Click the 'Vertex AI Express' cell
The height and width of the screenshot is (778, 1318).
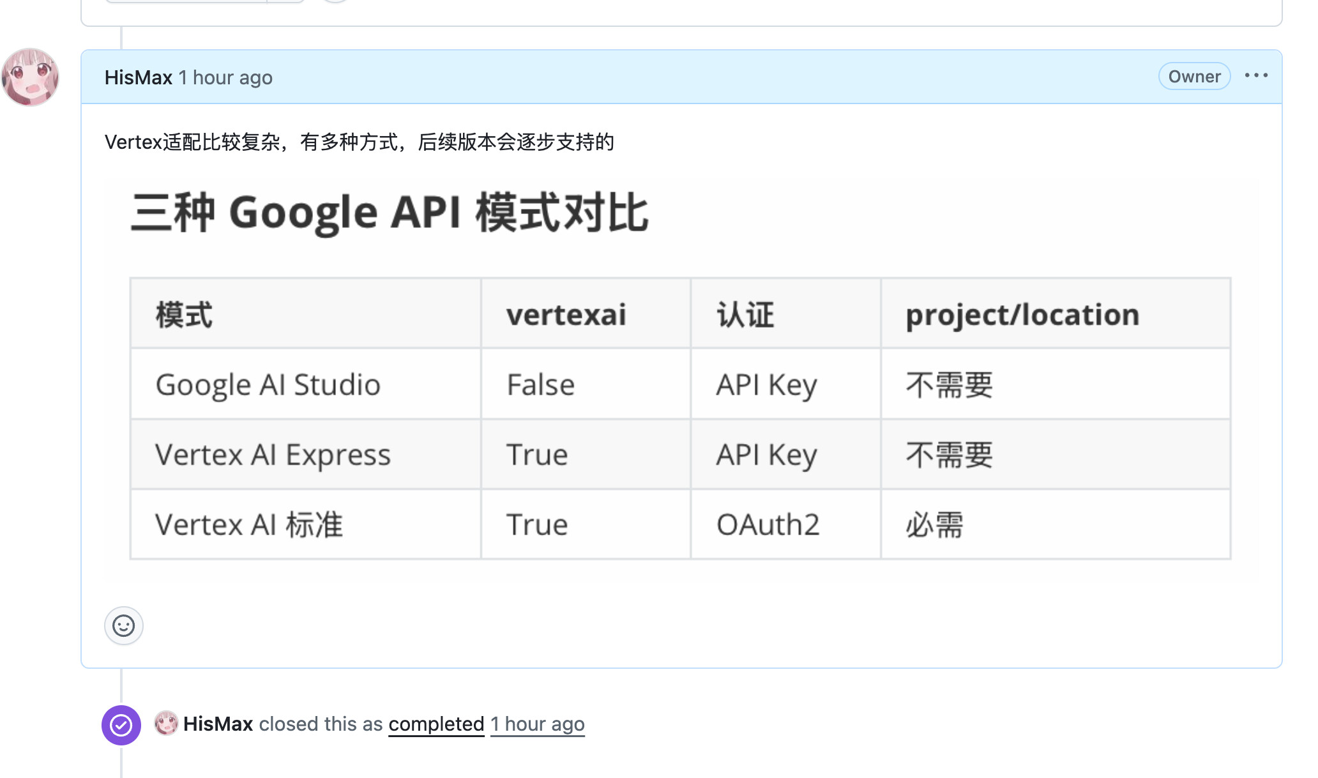point(306,455)
